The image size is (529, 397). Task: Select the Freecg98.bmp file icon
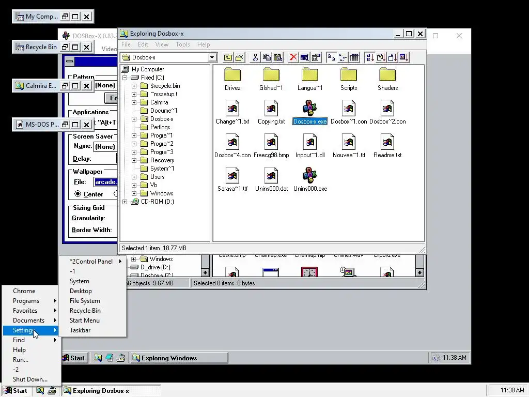coord(271,142)
